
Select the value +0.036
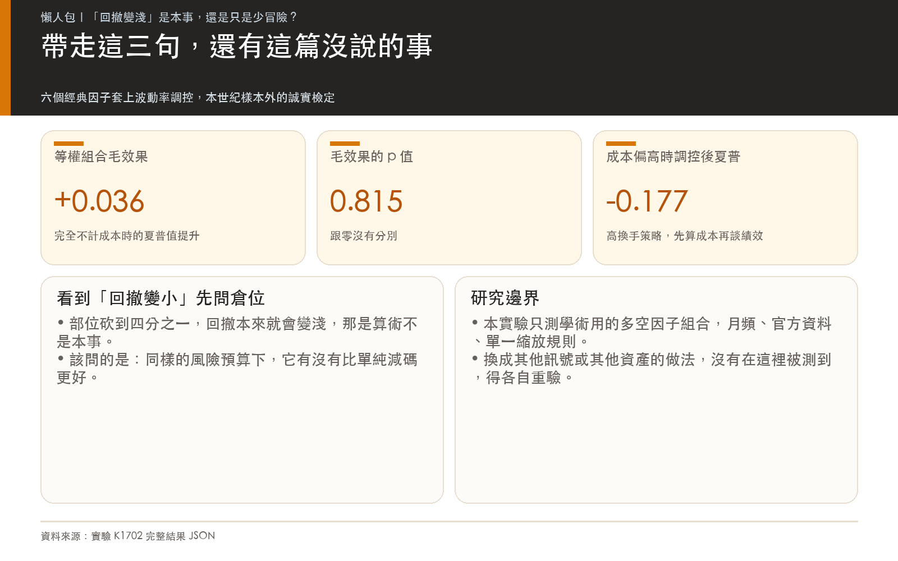pos(99,201)
